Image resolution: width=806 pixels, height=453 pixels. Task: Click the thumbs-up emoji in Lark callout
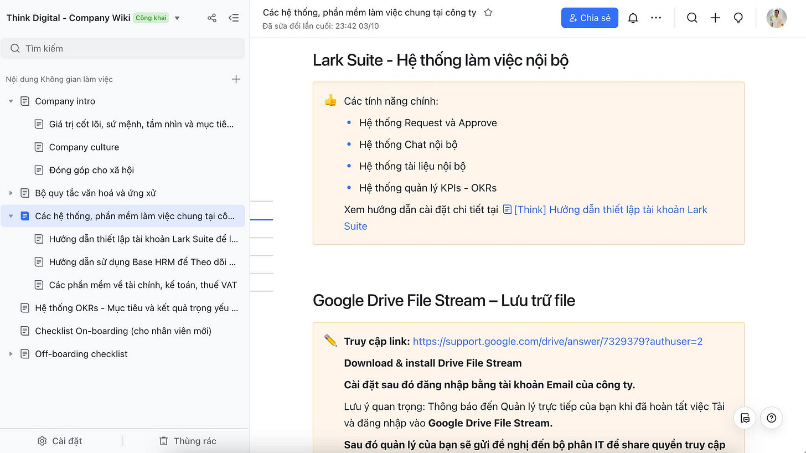330,101
